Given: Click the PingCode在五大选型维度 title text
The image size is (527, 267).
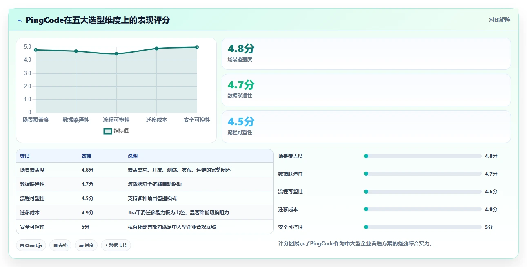Looking at the screenshot, I should coord(97,20).
